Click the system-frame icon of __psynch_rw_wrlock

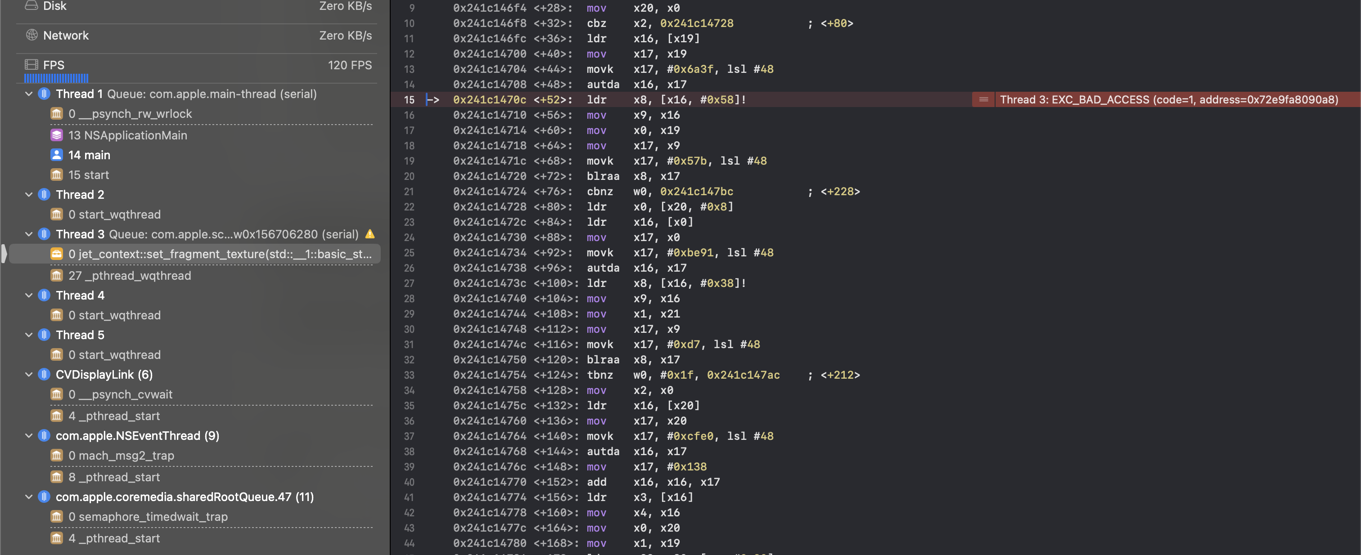point(57,113)
